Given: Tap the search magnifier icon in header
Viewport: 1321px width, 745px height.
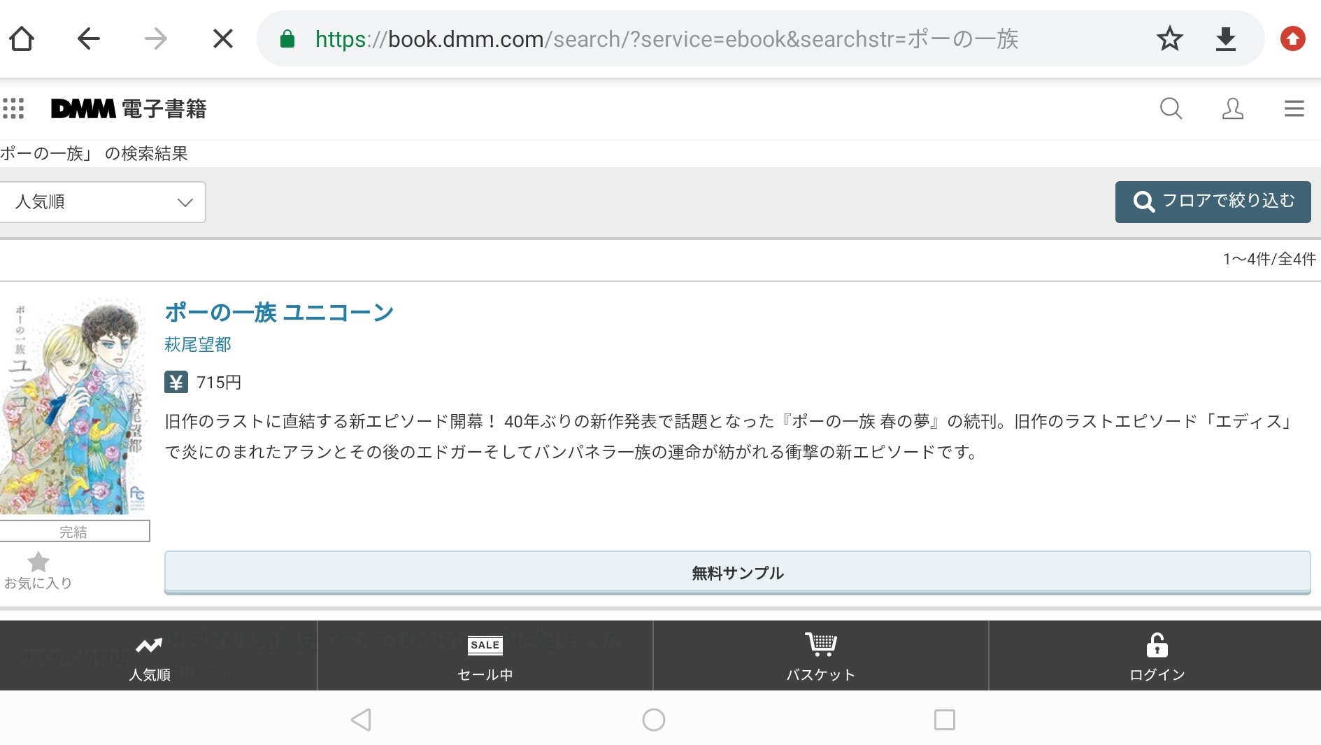Looking at the screenshot, I should click(1171, 108).
